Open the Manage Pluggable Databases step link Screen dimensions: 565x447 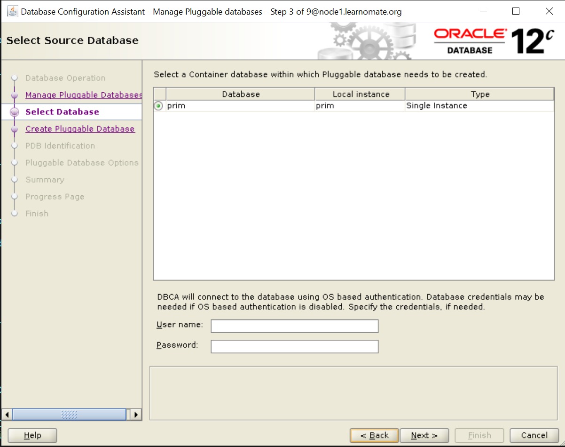(83, 95)
